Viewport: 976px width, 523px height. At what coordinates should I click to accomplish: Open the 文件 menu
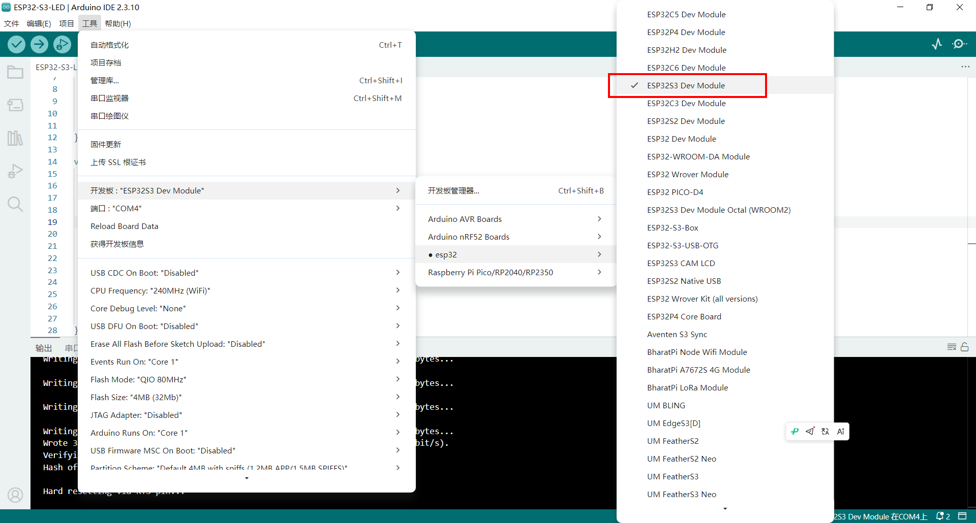pos(11,23)
